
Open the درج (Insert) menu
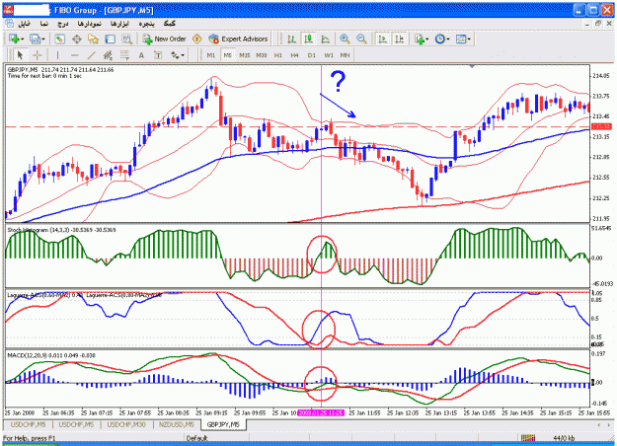click(63, 24)
